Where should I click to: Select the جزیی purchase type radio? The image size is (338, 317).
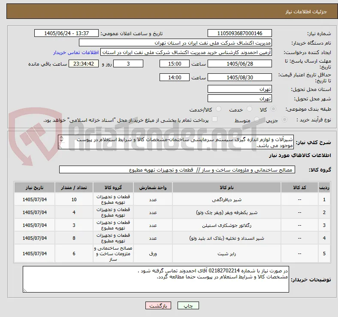tap(284, 120)
